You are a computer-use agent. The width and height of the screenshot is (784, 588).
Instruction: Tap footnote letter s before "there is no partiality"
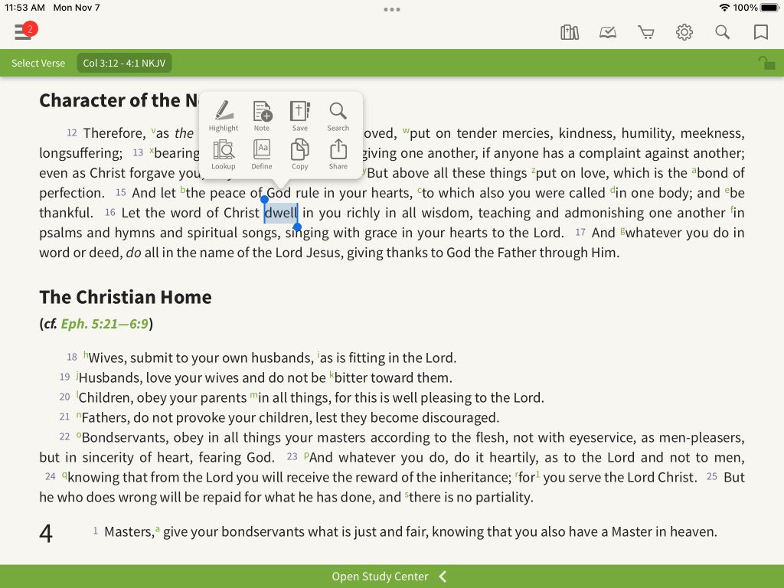coord(407,495)
